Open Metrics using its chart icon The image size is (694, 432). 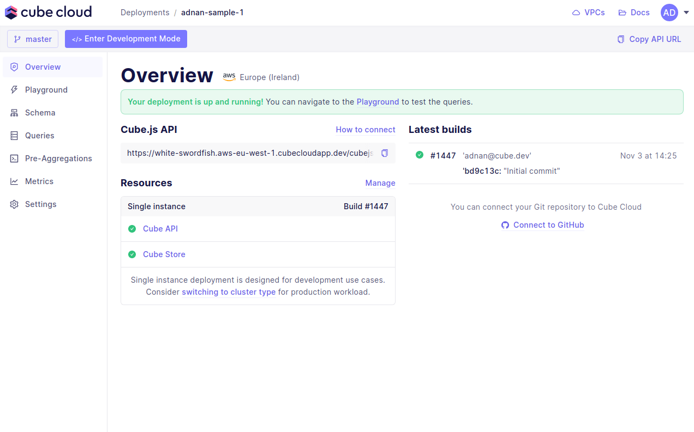[x=13, y=181]
